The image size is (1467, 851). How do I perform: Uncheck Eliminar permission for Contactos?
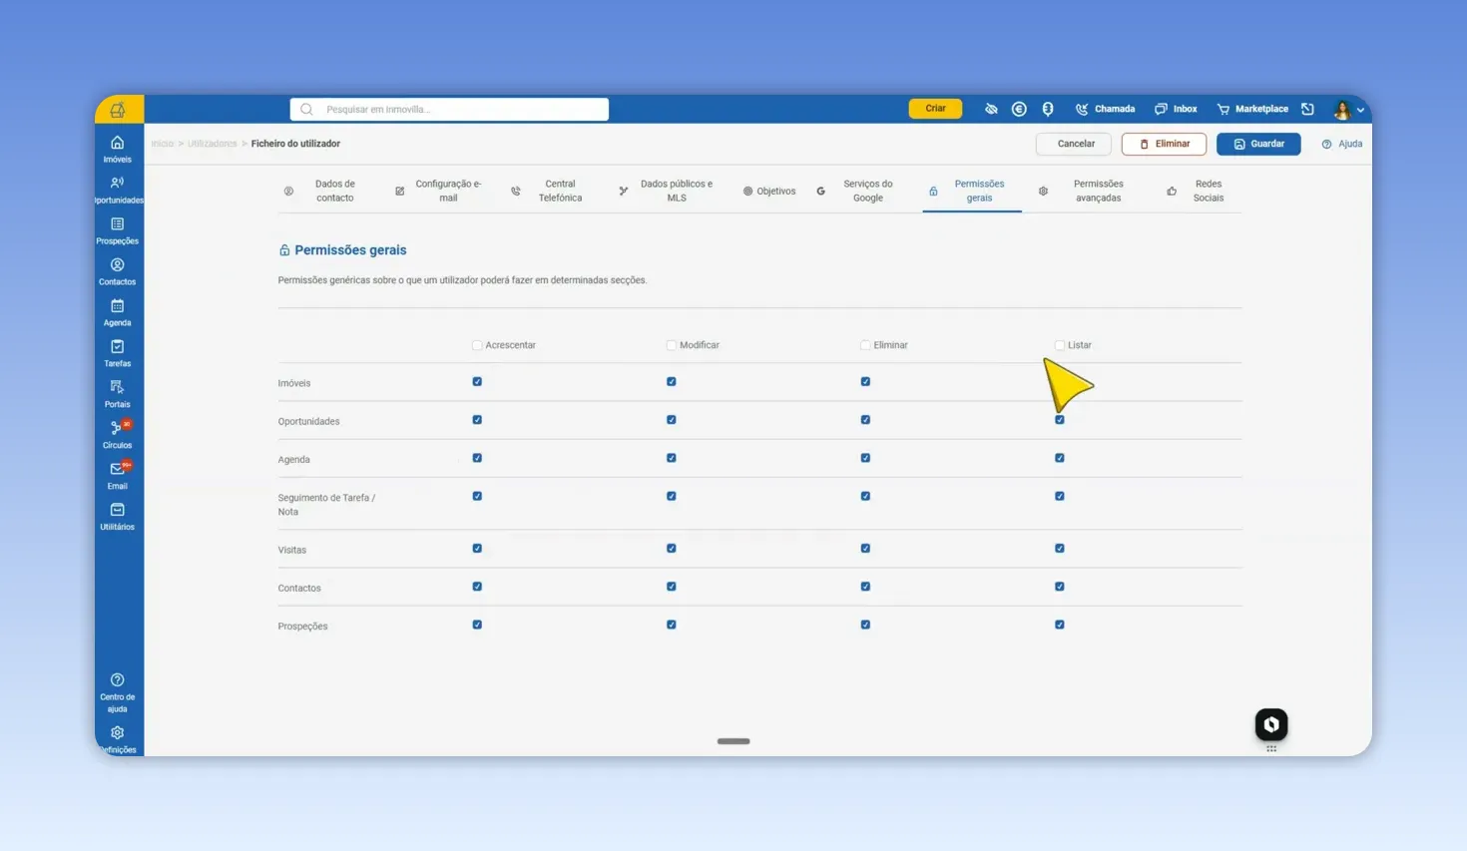coord(865,587)
